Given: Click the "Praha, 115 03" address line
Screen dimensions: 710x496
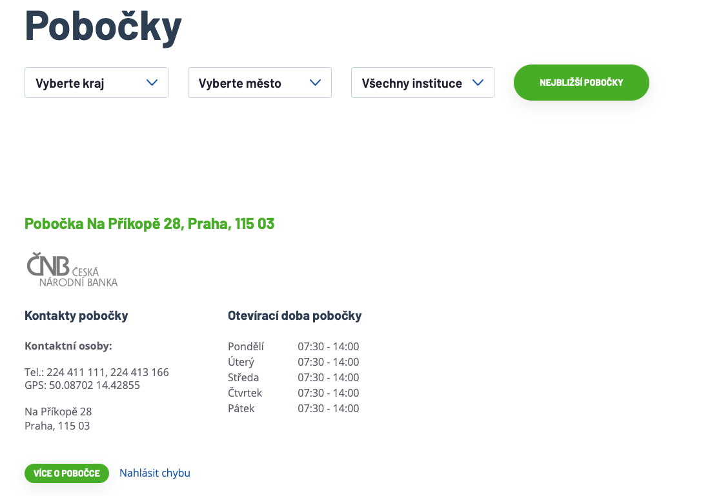Looking at the screenshot, I should point(57,426).
